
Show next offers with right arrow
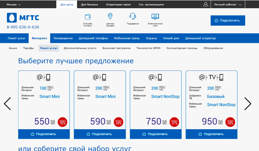click(x=248, y=104)
